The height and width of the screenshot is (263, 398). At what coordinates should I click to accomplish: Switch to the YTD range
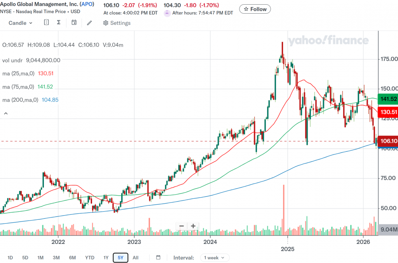90,258
